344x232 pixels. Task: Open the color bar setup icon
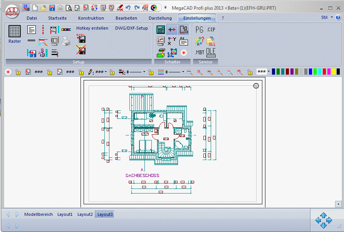tap(66, 29)
